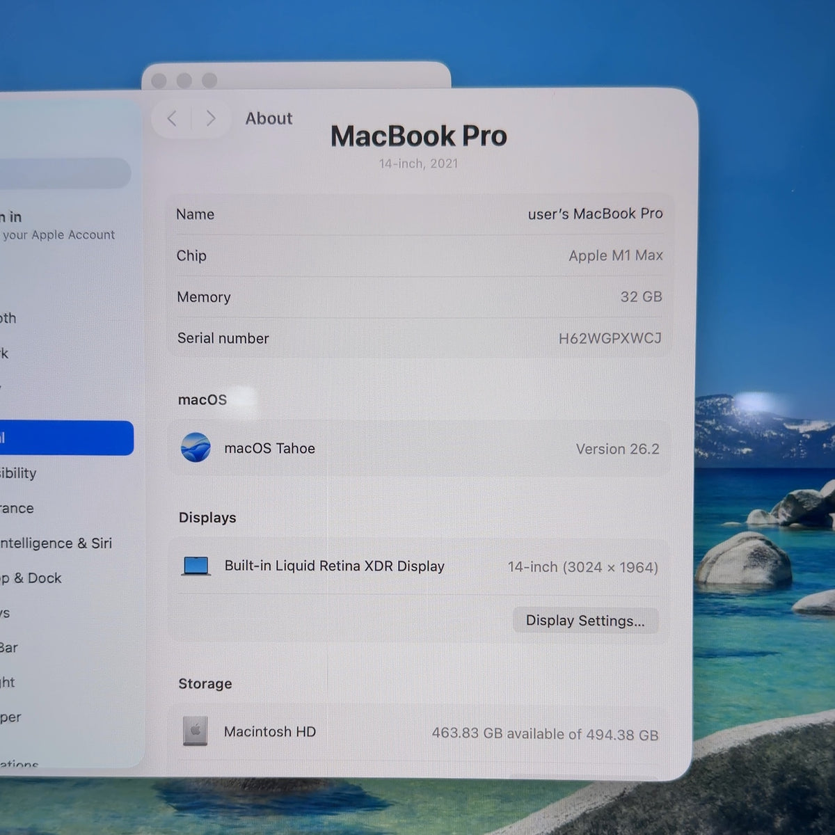835x835 pixels.
Task: Select the chip value Apple M1 Max
Action: [x=615, y=255]
